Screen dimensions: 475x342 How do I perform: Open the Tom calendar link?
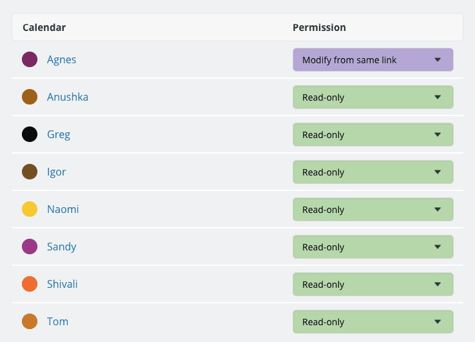coord(57,322)
